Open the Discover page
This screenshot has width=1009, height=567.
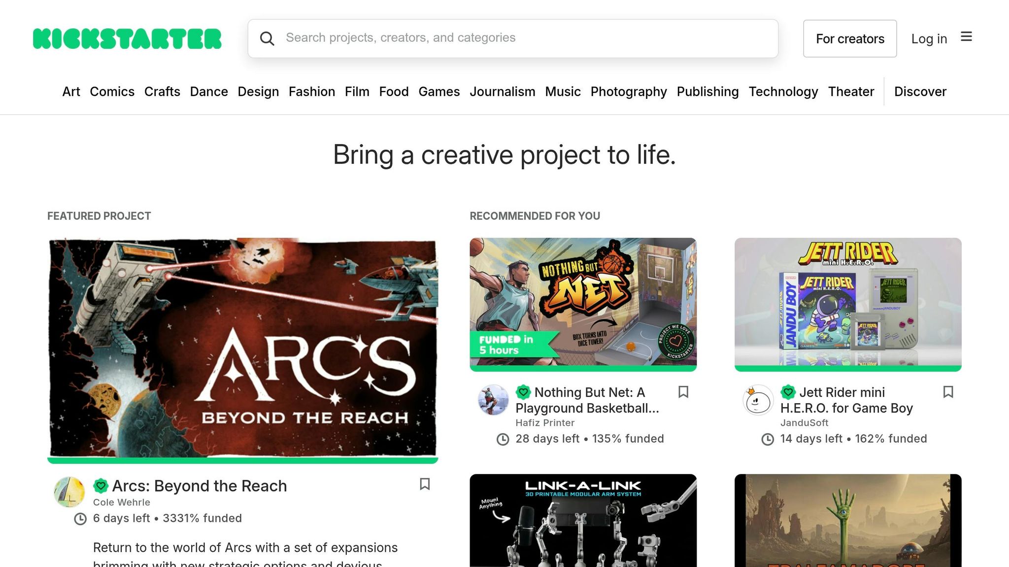point(920,92)
